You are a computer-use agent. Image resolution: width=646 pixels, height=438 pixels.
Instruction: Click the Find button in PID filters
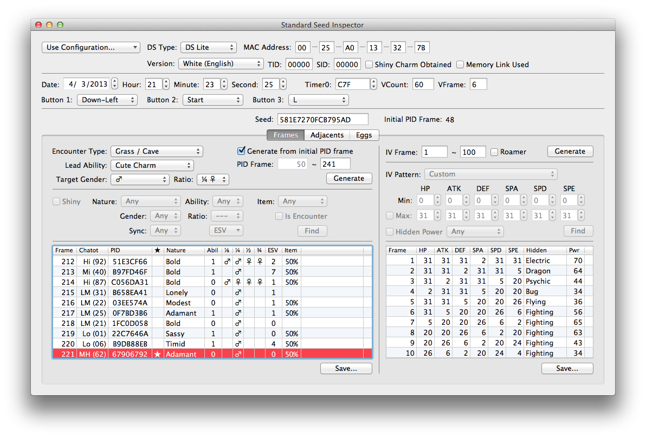tap(312, 231)
